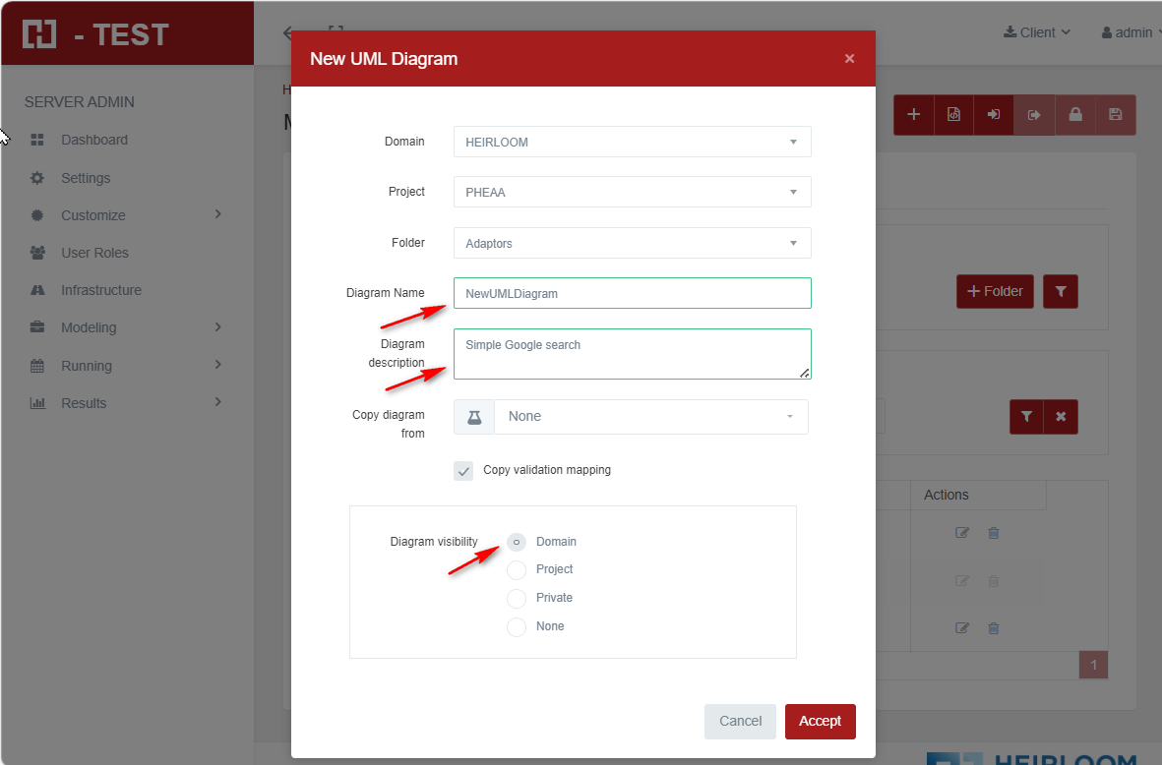The image size is (1162, 765).
Task: Toggle the Copy validation mapping checkbox
Action: (x=463, y=471)
